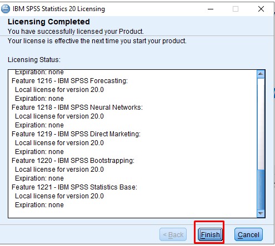Click the empty scrollbar track above the thumb
Screen dimensions: 275x246
pyautogui.click(x=261, y=124)
